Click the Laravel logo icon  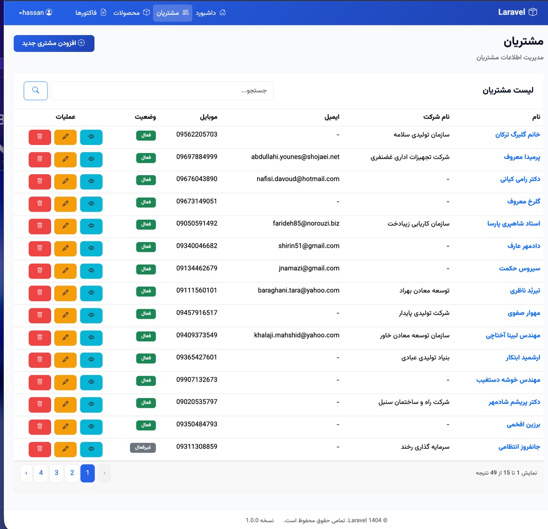(534, 12)
